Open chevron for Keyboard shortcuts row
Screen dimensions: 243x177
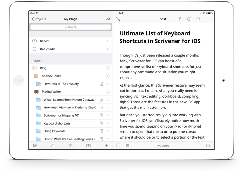tap(108, 124)
